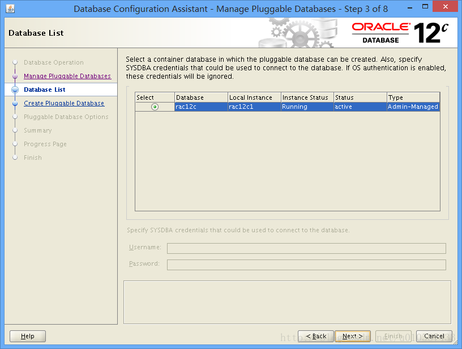462x349 pixels.
Task: Click the Java icon in the title bar
Action: (x=10, y=8)
